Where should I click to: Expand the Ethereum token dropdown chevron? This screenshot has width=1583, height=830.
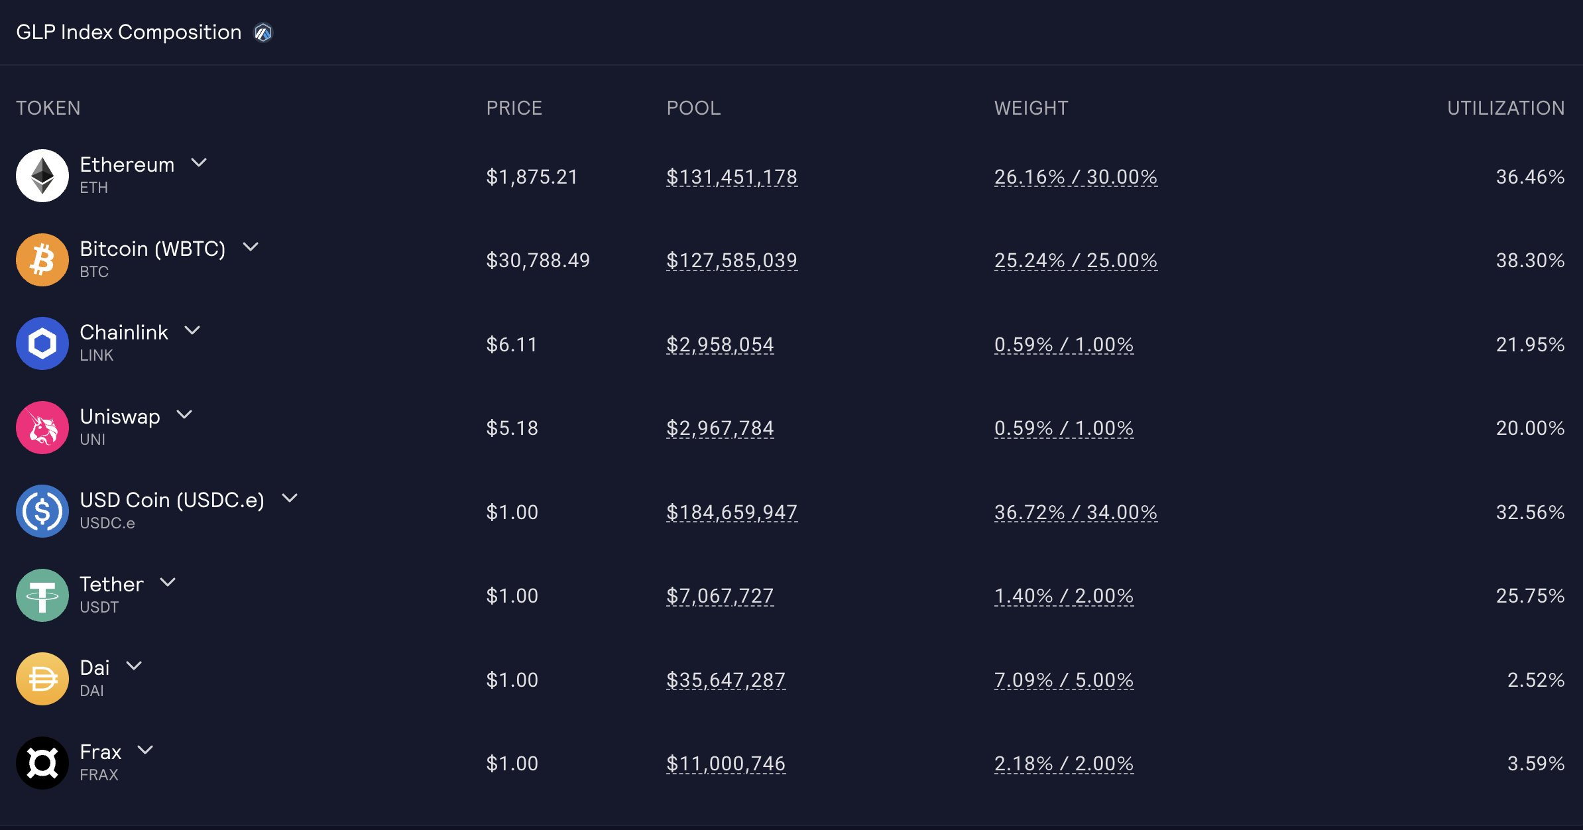click(199, 162)
